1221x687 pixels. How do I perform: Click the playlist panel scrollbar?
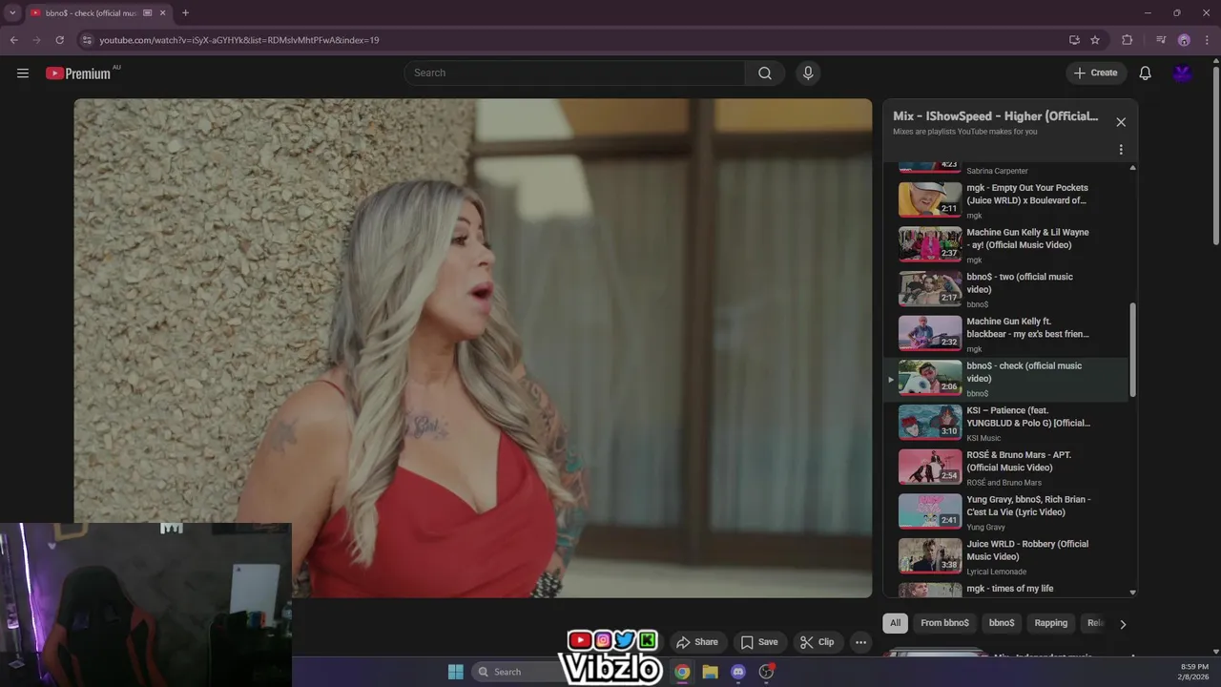click(x=1132, y=350)
